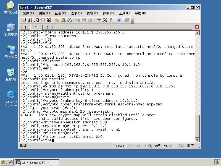Viewport: 221px width, 166px height.
Task: Click the system tray network icon
Action: coord(217,162)
